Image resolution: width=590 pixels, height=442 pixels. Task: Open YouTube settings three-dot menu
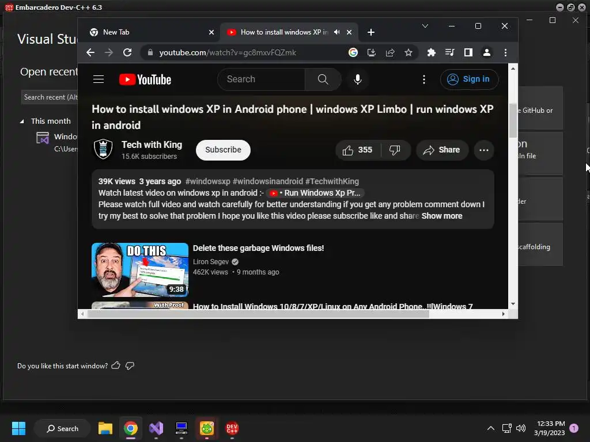click(424, 79)
